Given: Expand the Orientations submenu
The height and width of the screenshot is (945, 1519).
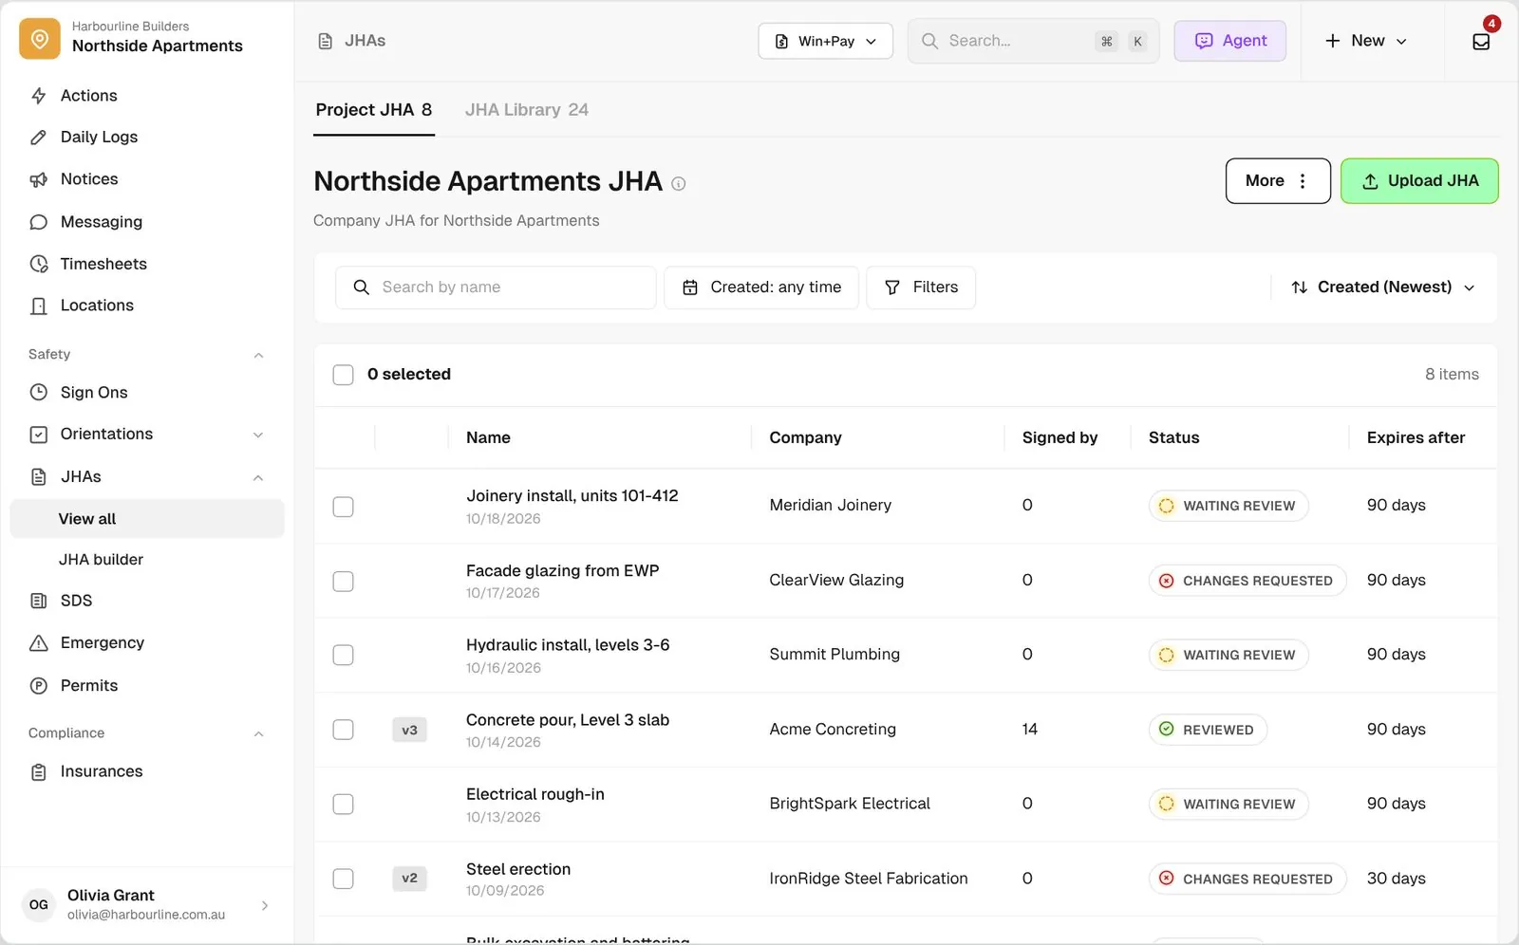Looking at the screenshot, I should click(258, 435).
